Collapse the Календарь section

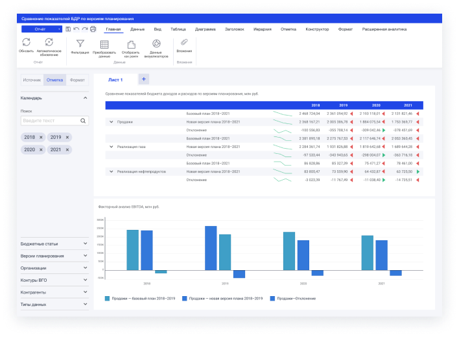[x=85, y=98]
